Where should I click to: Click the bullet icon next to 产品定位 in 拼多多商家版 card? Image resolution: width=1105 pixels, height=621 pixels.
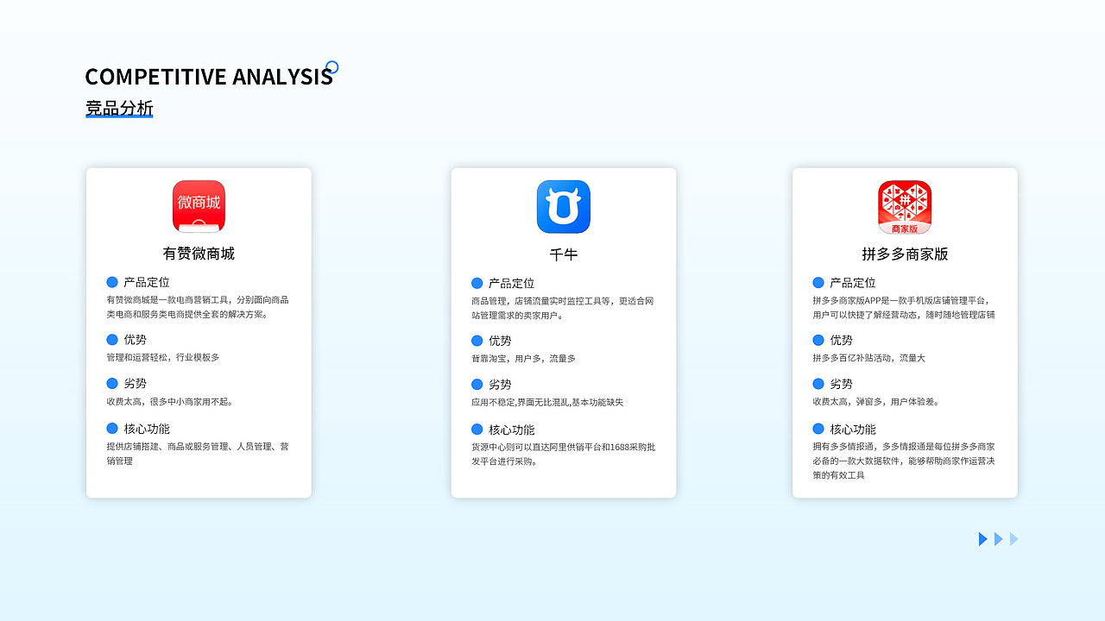(x=818, y=282)
